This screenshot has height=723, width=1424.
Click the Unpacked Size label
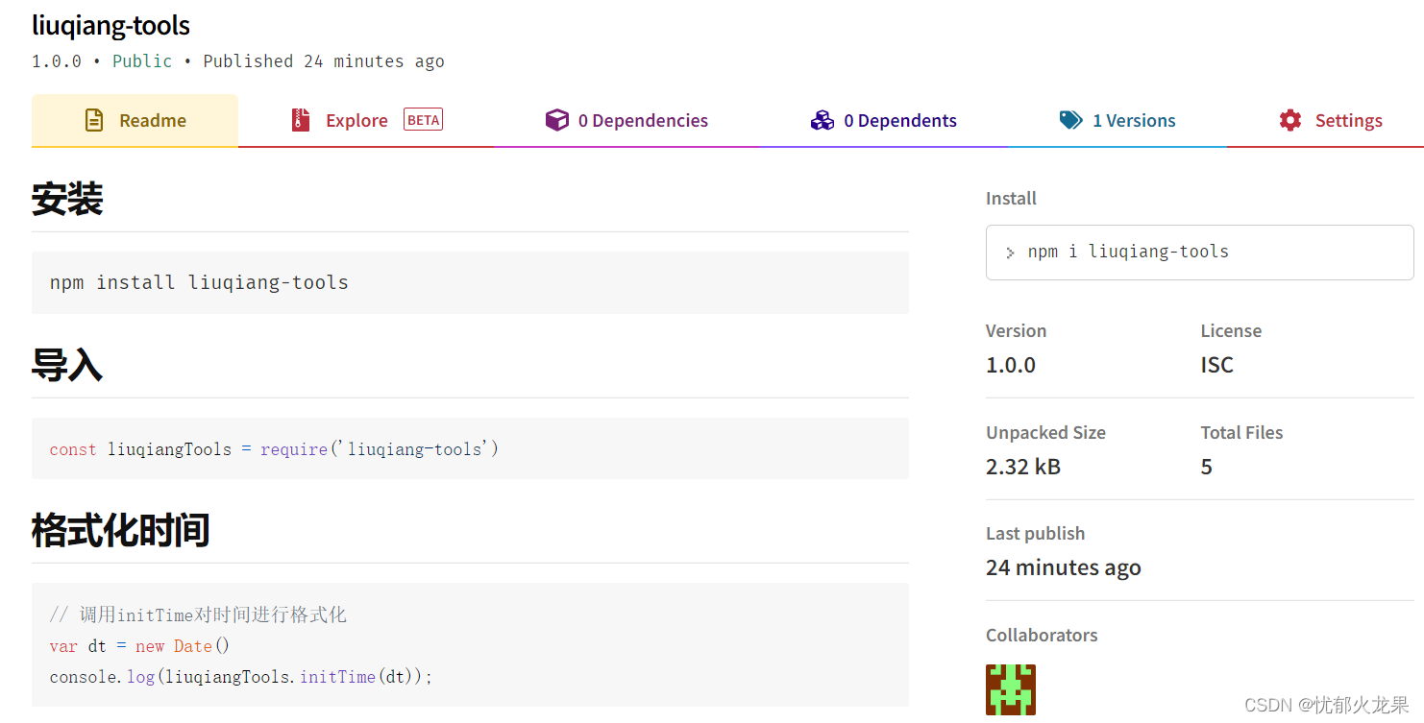[1045, 432]
